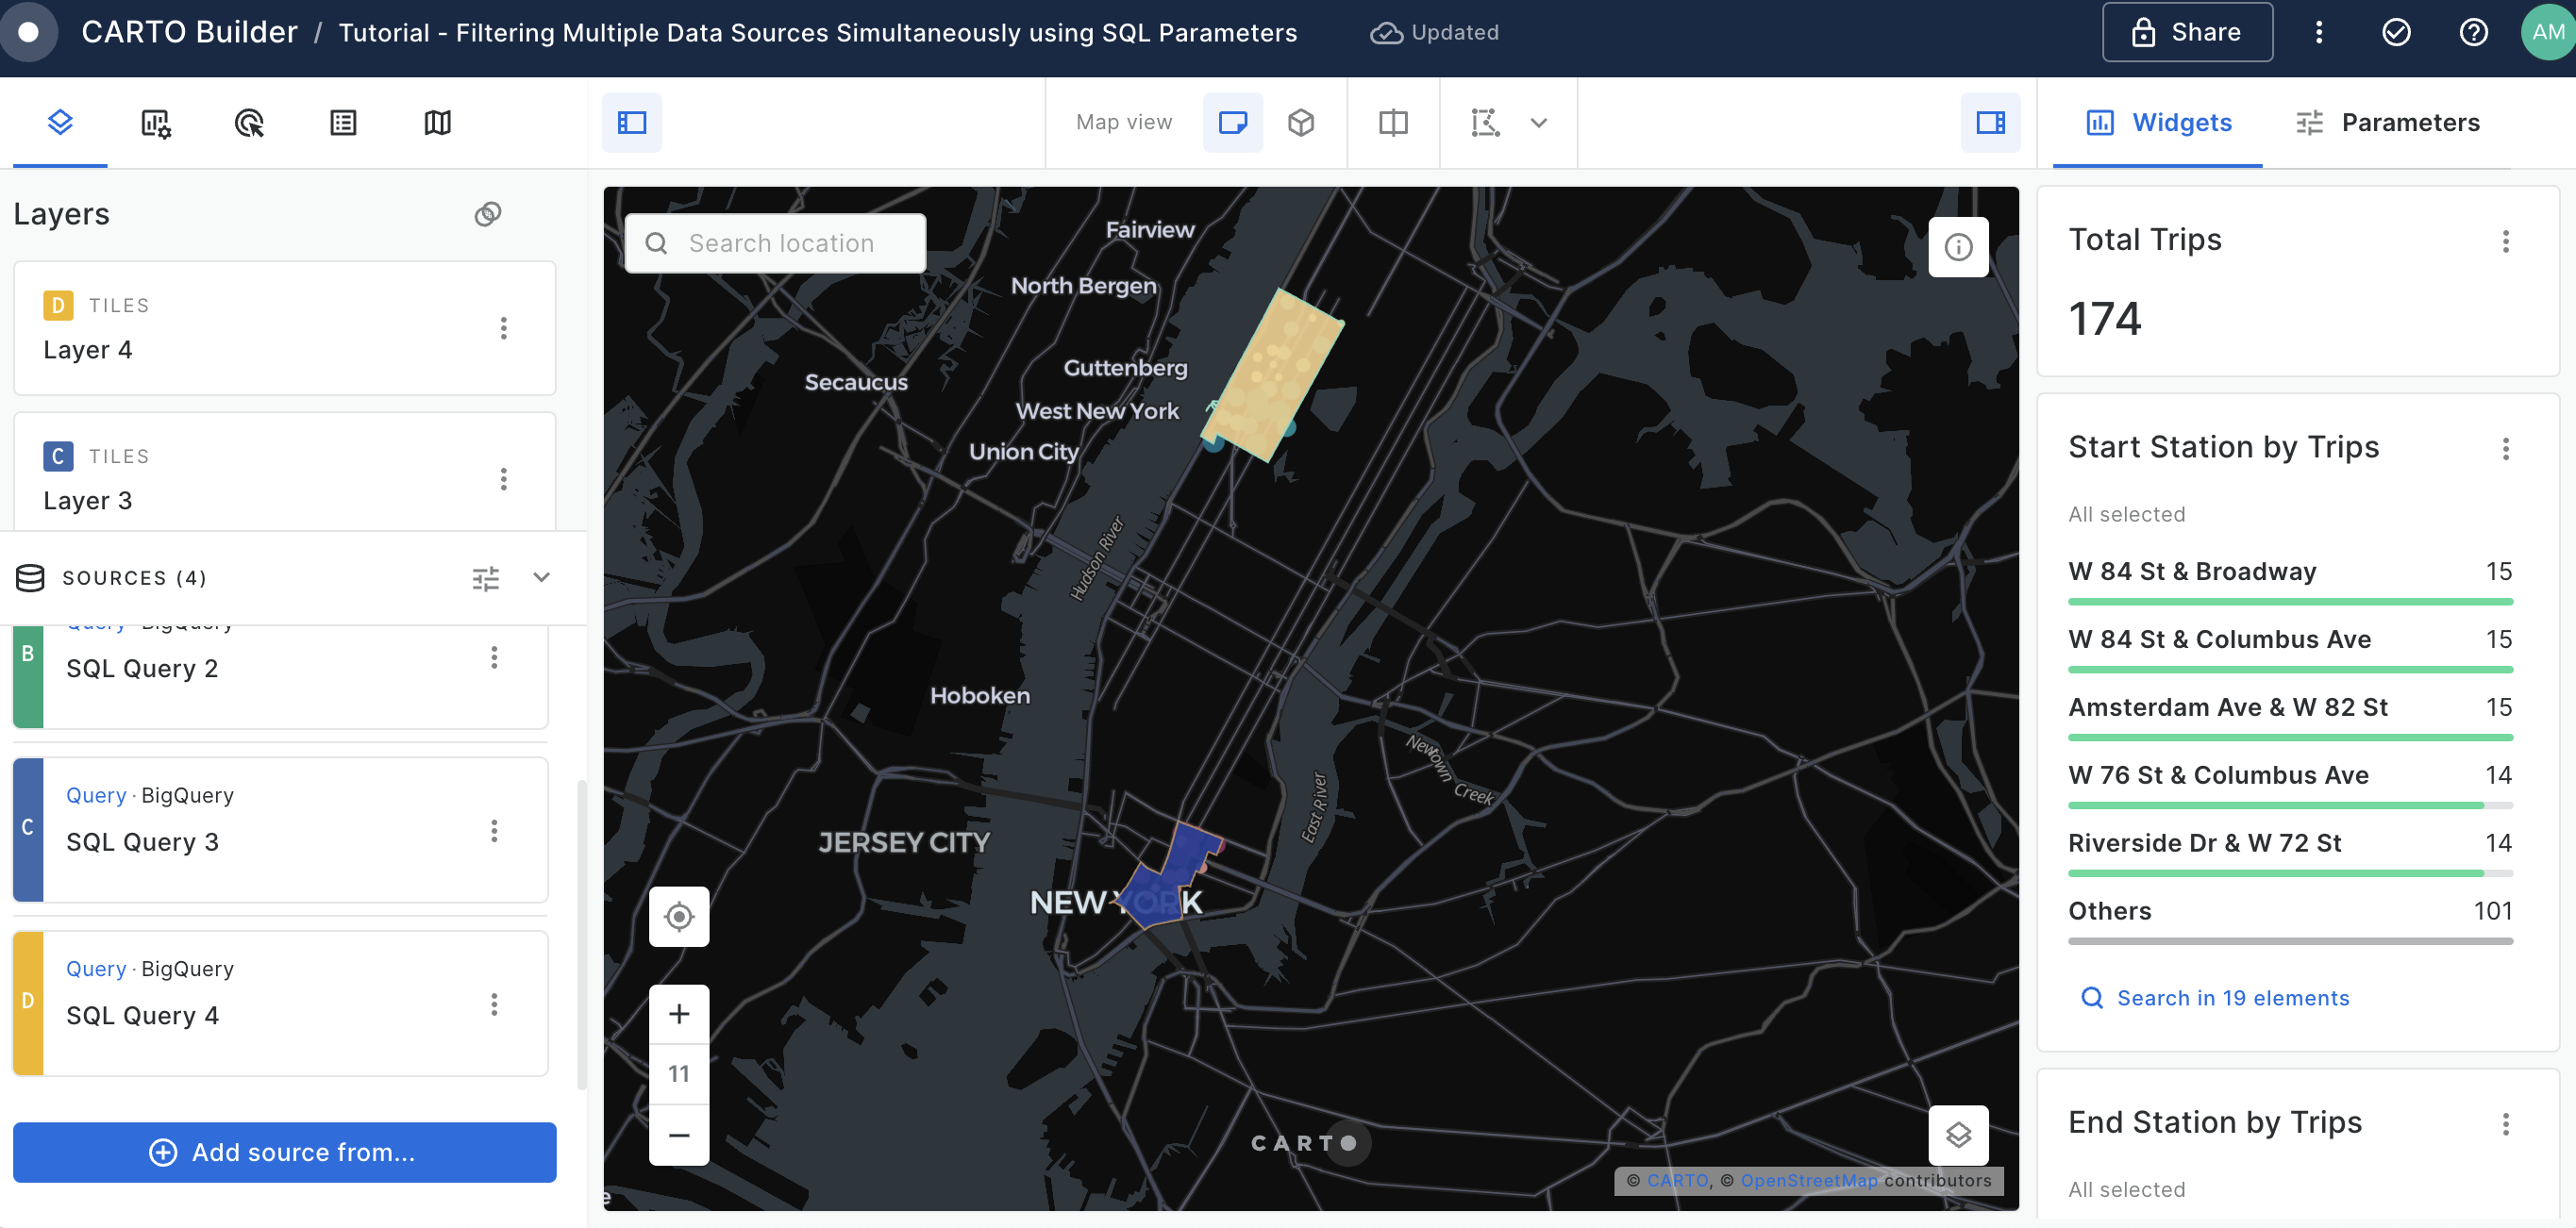Switch to the Widgets tab
This screenshot has height=1228, width=2576.
pyautogui.click(x=2158, y=123)
